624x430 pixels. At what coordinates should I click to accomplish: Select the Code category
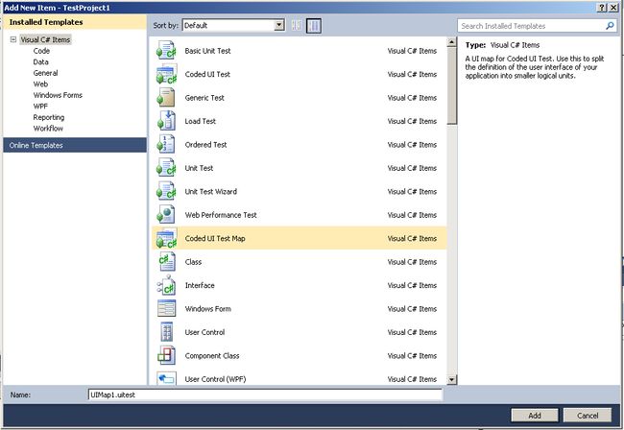pos(42,51)
